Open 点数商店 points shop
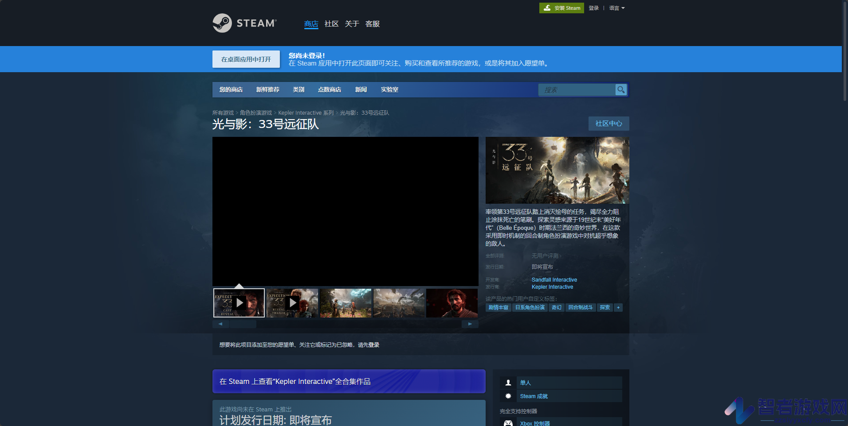Viewport: 848px width, 426px height. 330,89
